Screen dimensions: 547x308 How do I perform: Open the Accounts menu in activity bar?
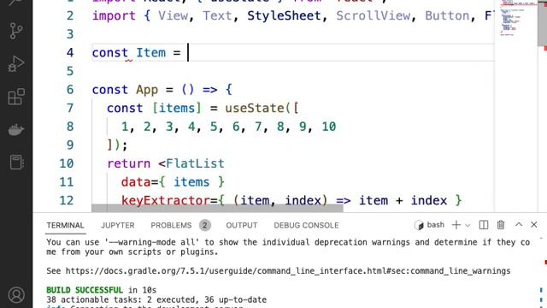[16, 295]
